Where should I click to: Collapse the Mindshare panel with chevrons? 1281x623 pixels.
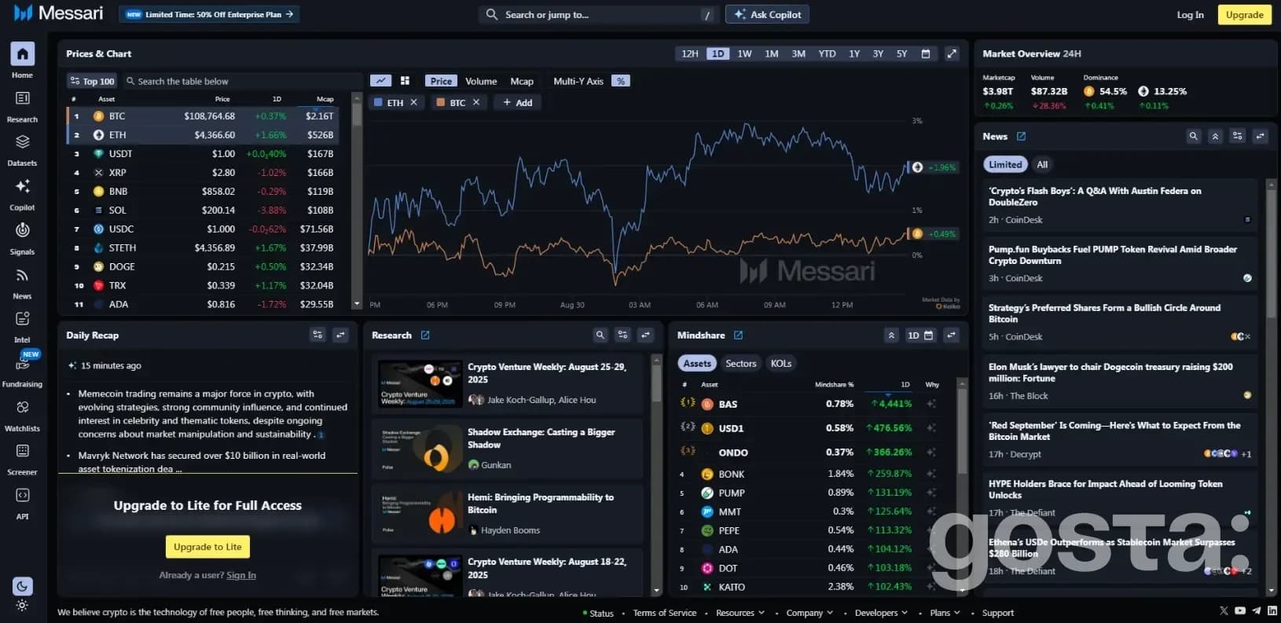891,335
